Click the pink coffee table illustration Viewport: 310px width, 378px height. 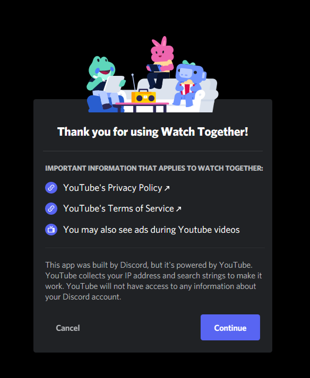[x=142, y=107]
